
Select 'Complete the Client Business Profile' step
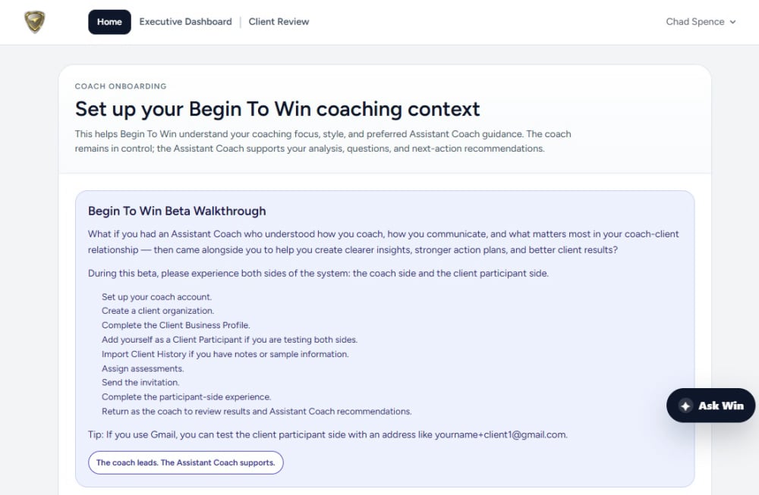(176, 325)
